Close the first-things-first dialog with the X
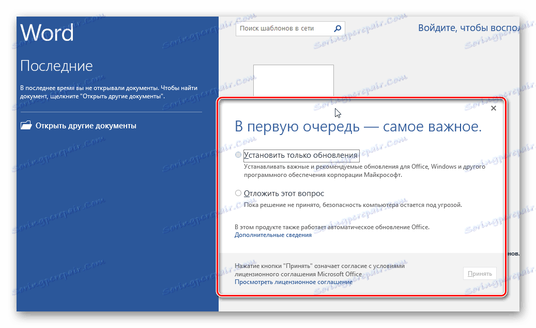536x328 pixels. [x=493, y=108]
